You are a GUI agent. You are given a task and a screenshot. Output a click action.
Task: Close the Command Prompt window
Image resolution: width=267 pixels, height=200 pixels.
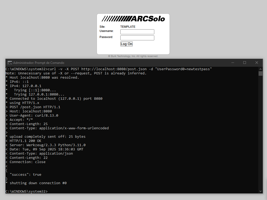pyautogui.click(x=257, y=63)
